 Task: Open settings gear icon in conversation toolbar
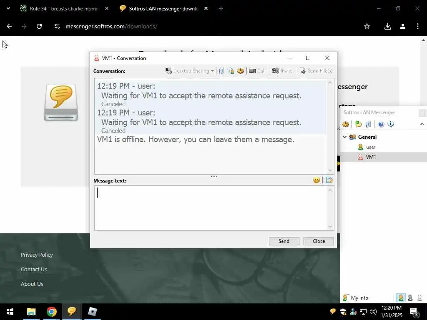[241, 71]
